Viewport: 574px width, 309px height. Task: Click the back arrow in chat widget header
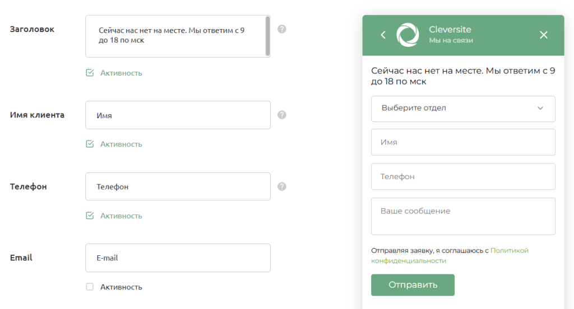pyautogui.click(x=383, y=35)
